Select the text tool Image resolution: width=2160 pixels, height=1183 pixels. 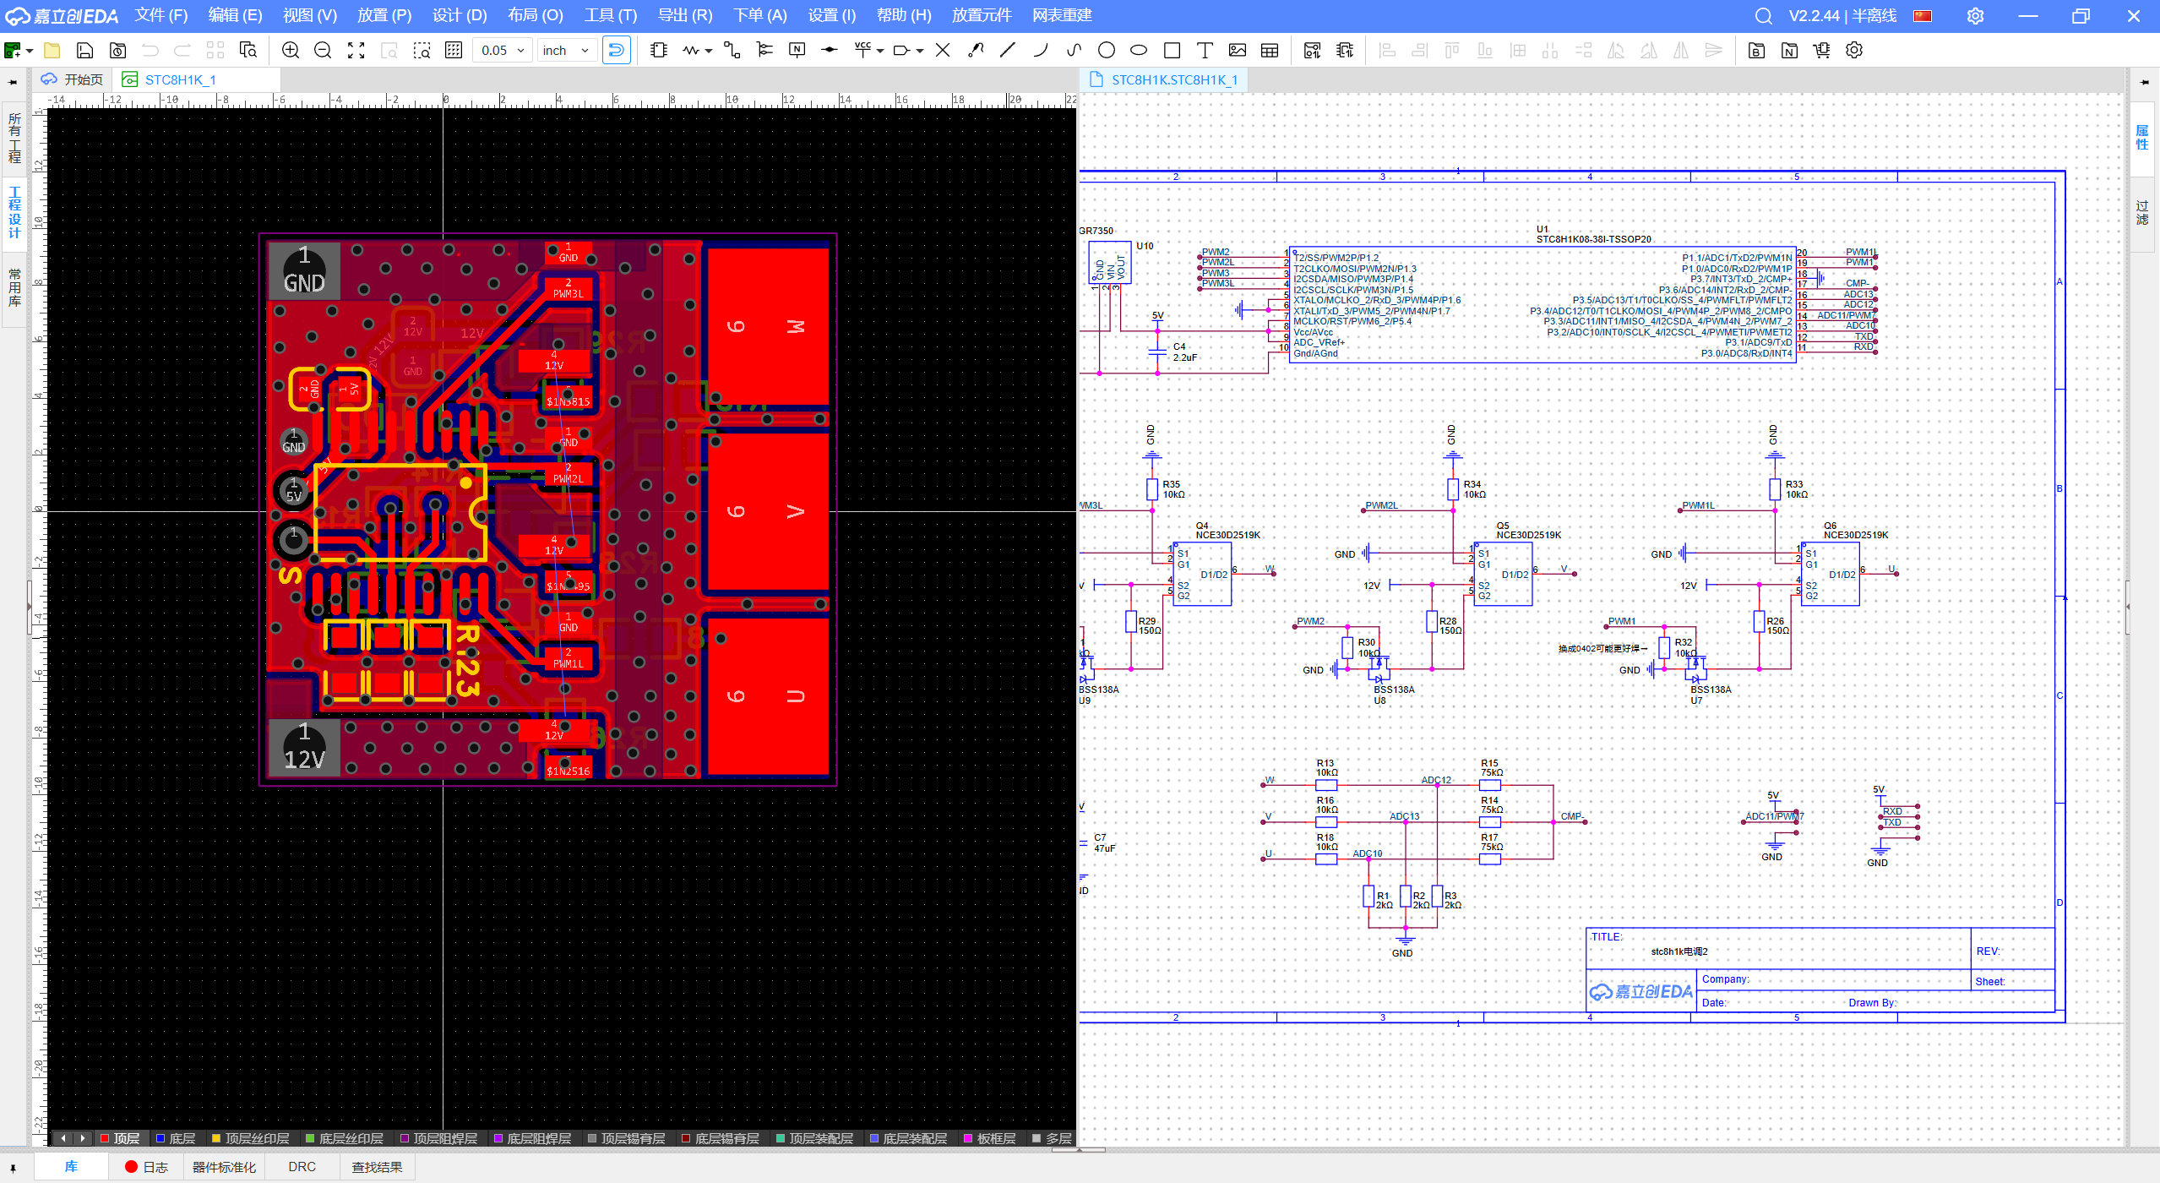1205,51
